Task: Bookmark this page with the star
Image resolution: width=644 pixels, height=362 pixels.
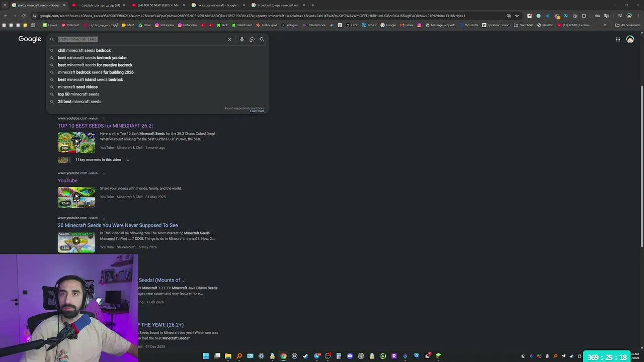Action: 517,16
